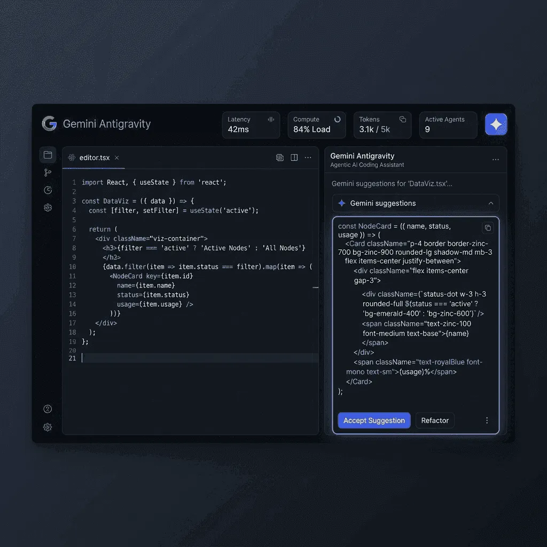Open suggestion vertical dots menu
The width and height of the screenshot is (547, 547).
click(487, 420)
